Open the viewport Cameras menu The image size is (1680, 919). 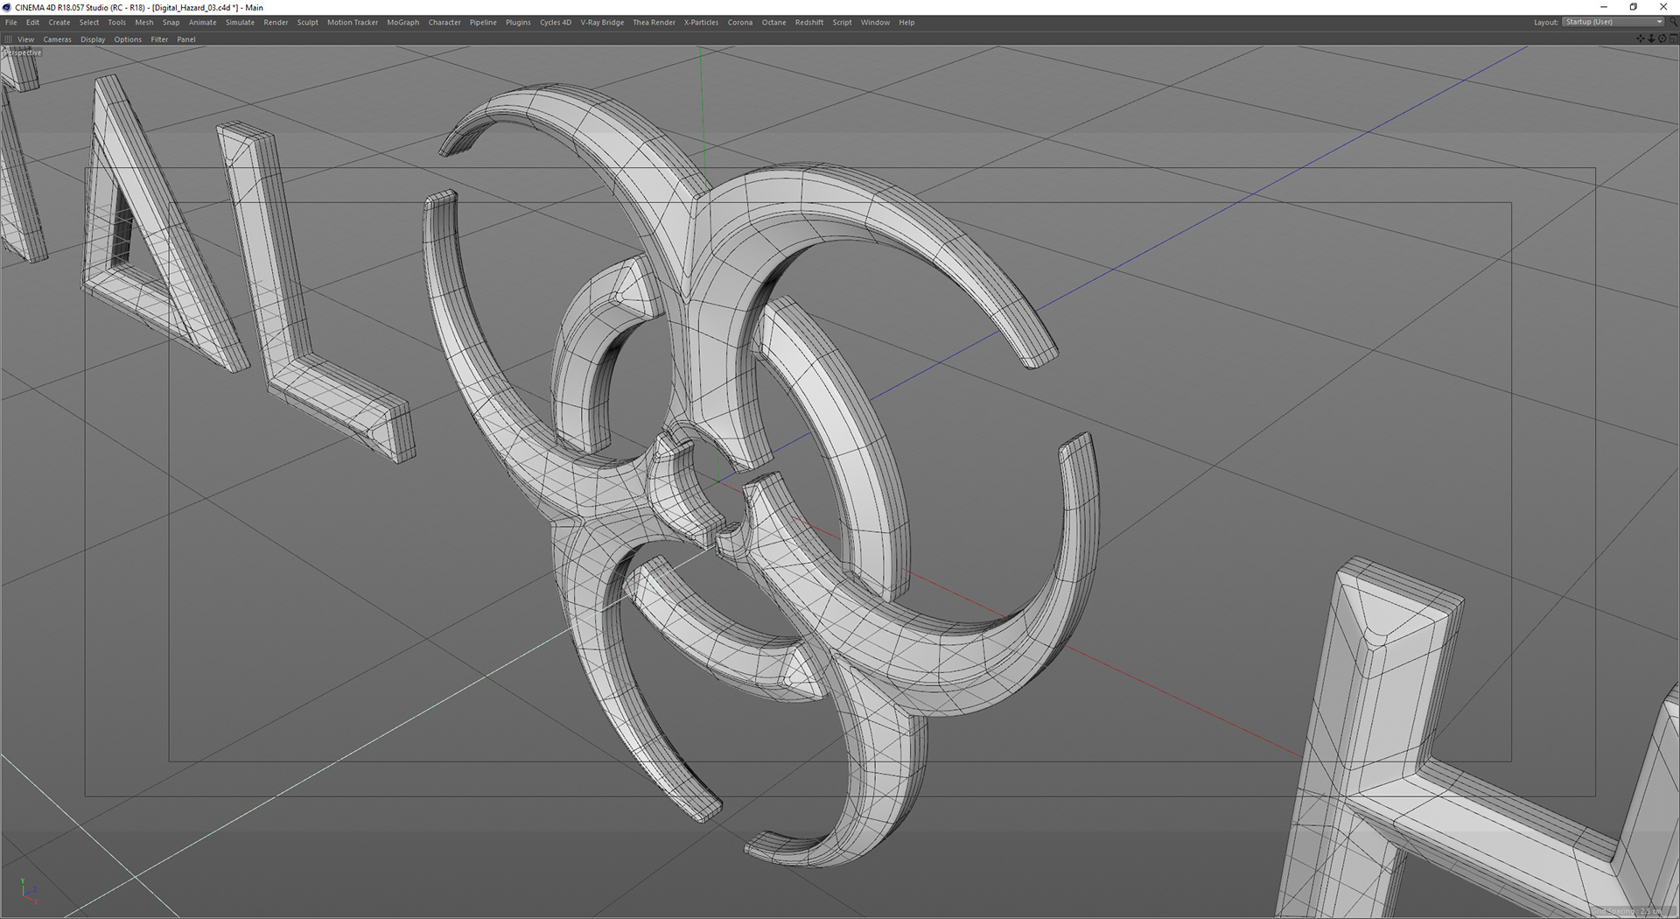pyautogui.click(x=58, y=39)
